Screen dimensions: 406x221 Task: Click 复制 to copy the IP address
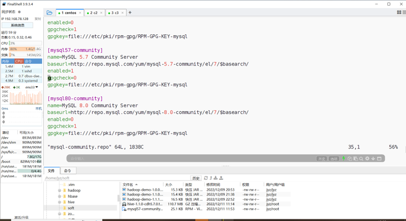click(38, 19)
